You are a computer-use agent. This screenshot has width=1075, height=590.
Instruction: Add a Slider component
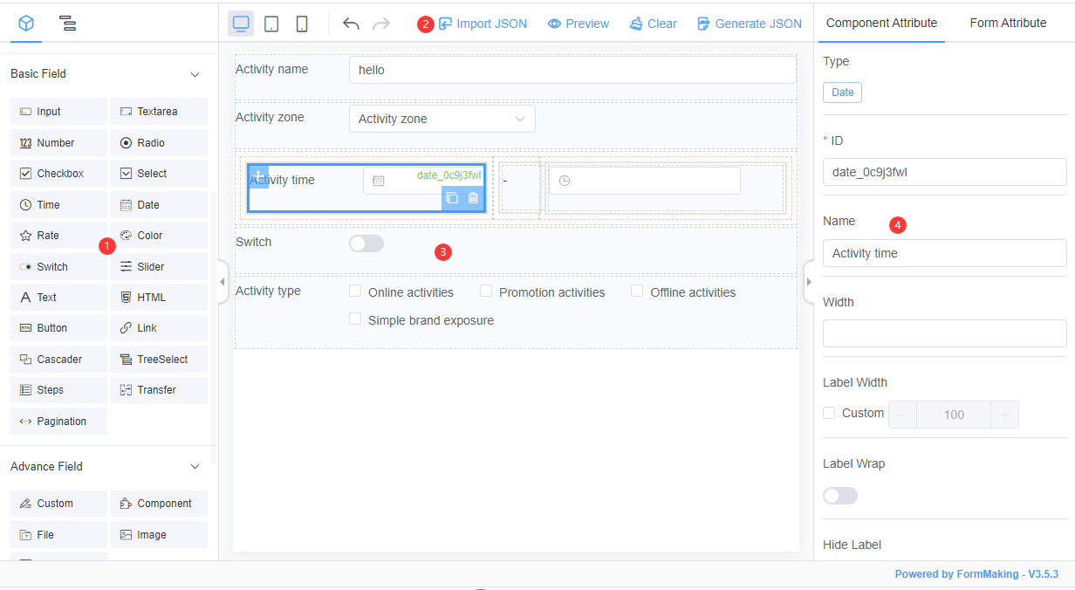click(159, 267)
